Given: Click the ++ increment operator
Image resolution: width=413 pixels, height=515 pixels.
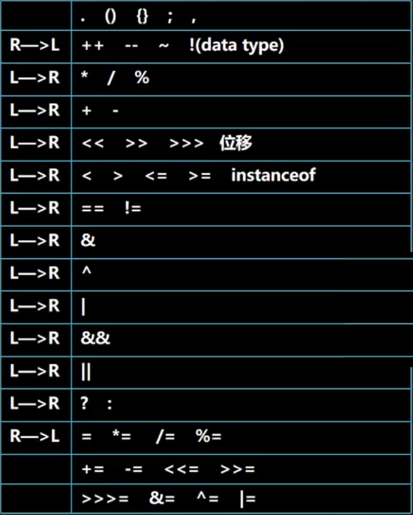Looking at the screenshot, I should coord(93,45).
